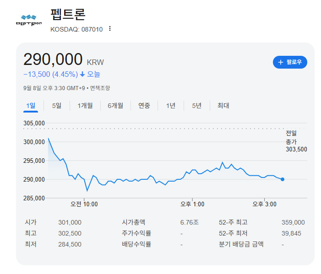Screen dimensions: 321x274
Task: Click the blue 팔로우 follow button
Action: tap(290, 62)
